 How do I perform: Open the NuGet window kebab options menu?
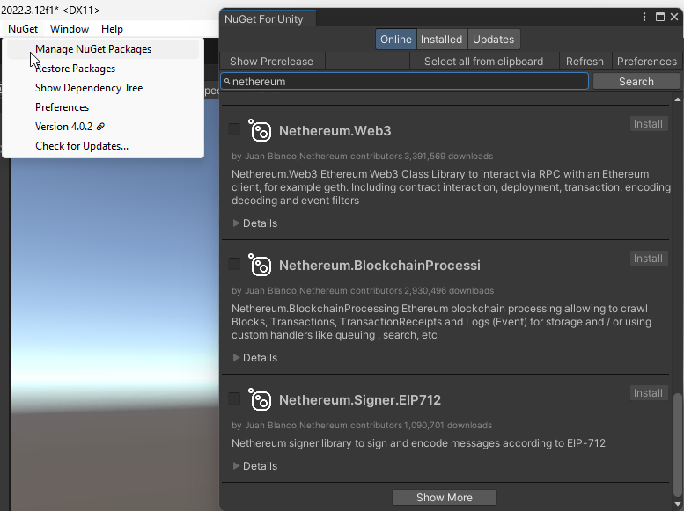pos(644,17)
